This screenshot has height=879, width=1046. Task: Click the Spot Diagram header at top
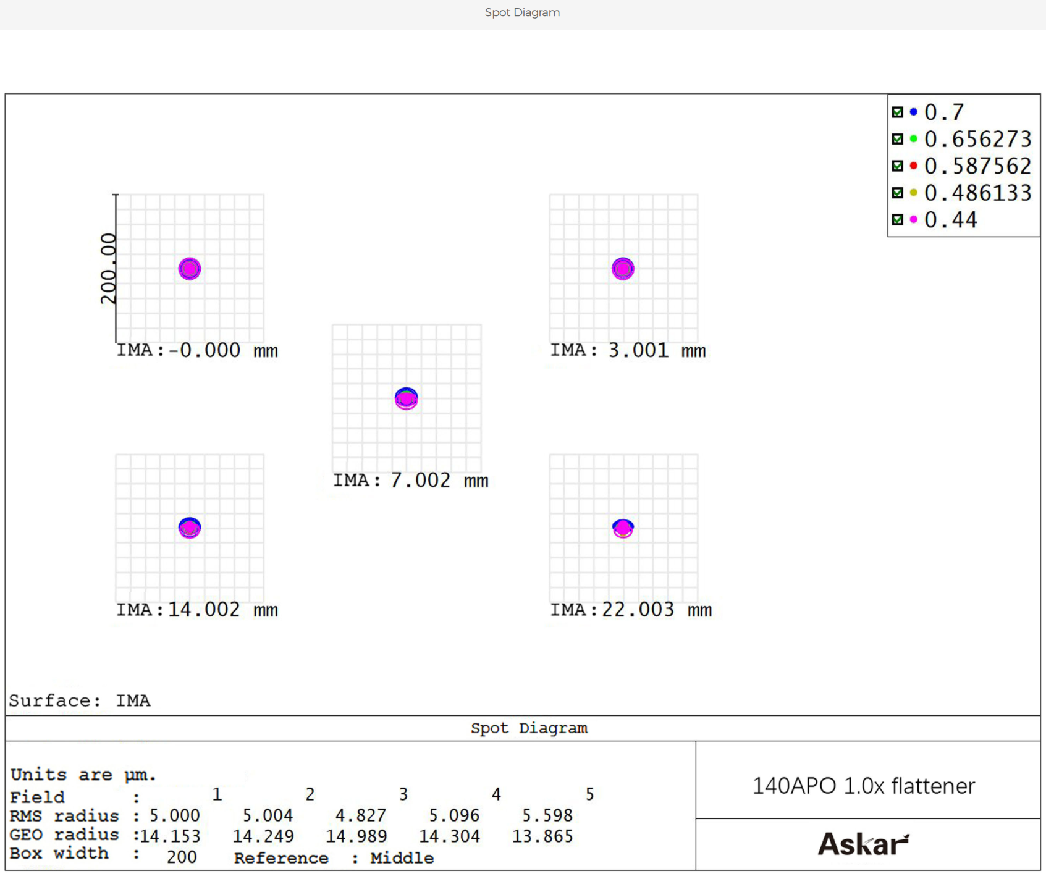[x=522, y=12]
